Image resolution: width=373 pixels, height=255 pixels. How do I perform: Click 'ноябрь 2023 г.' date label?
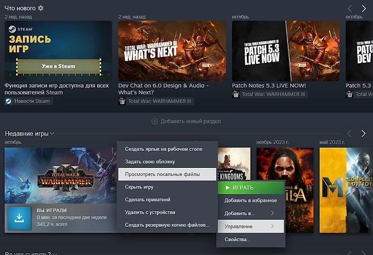(x=272, y=142)
